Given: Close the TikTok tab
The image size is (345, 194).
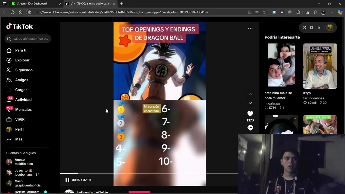Looking at the screenshot, I should (114, 4).
